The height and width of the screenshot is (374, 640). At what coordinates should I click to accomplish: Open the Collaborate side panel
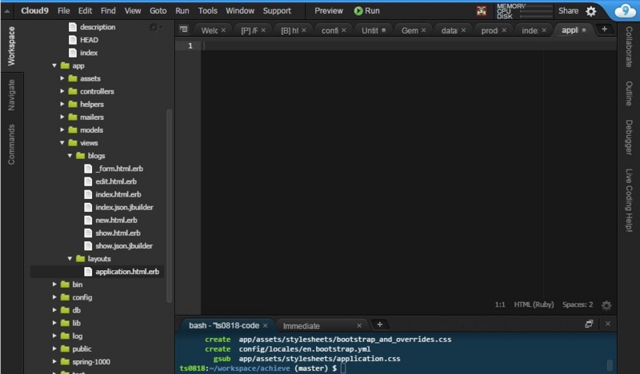point(629,46)
